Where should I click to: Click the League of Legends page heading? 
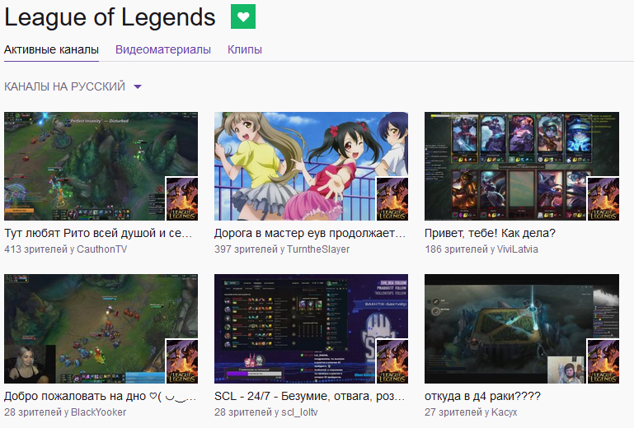tap(110, 17)
